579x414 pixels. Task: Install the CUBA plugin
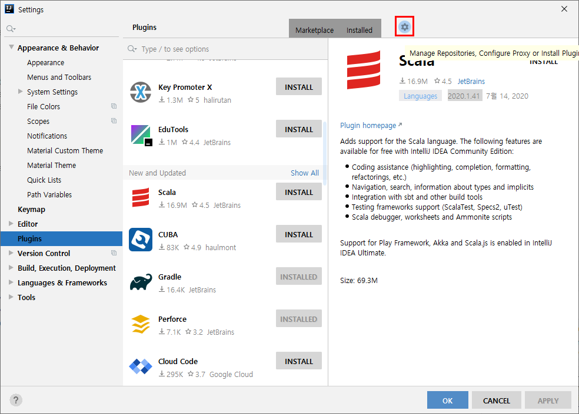[299, 234]
